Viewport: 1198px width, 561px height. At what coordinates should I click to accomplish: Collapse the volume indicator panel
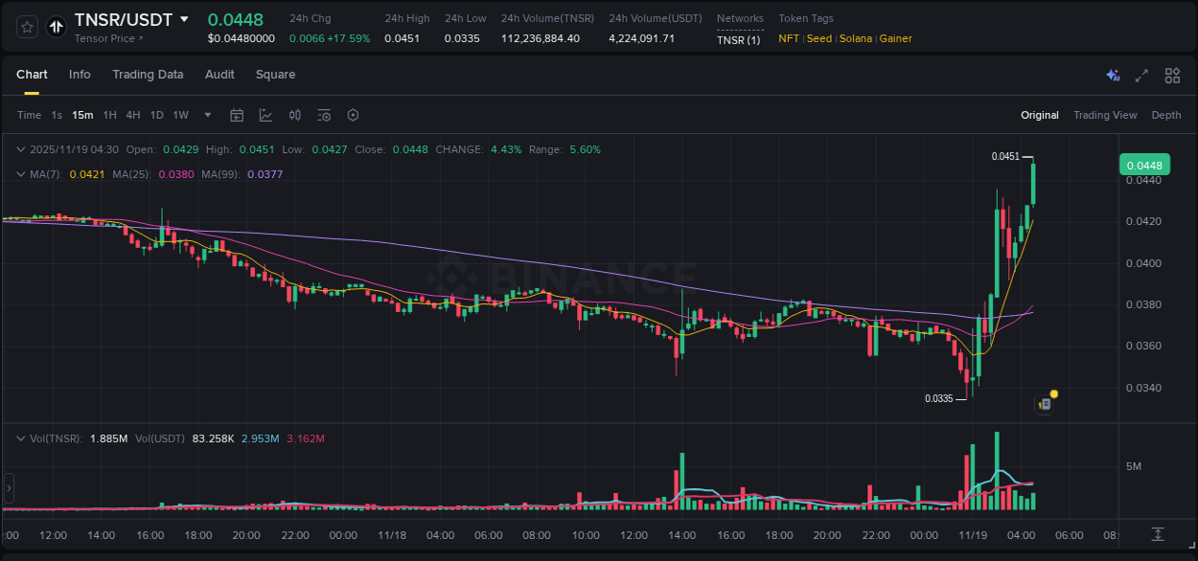click(x=21, y=438)
